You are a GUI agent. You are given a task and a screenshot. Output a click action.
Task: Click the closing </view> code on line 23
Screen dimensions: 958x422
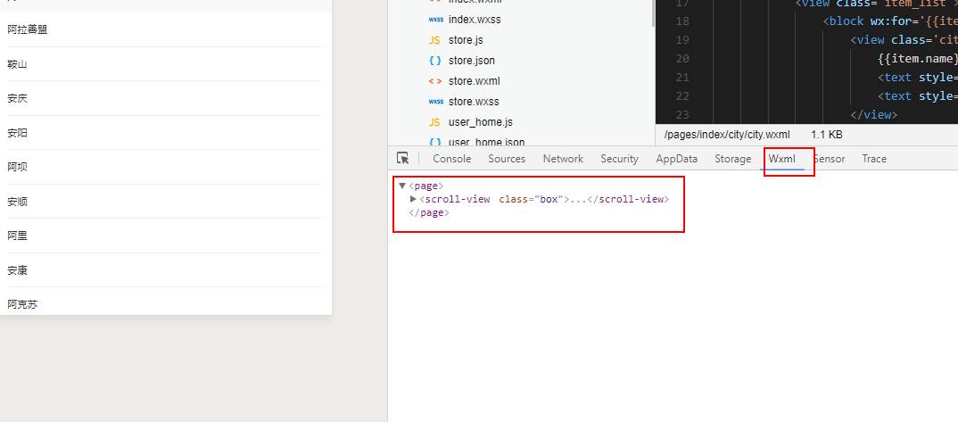pos(873,115)
